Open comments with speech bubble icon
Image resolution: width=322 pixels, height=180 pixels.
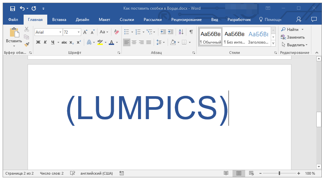tap(314, 20)
